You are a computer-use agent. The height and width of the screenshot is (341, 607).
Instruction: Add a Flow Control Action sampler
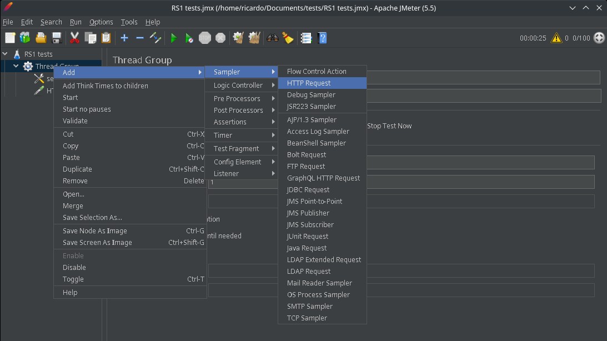pos(322,71)
